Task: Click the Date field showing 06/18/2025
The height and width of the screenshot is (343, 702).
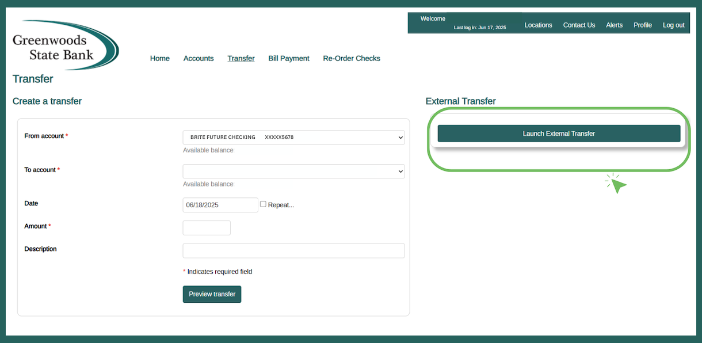Action: [220, 205]
